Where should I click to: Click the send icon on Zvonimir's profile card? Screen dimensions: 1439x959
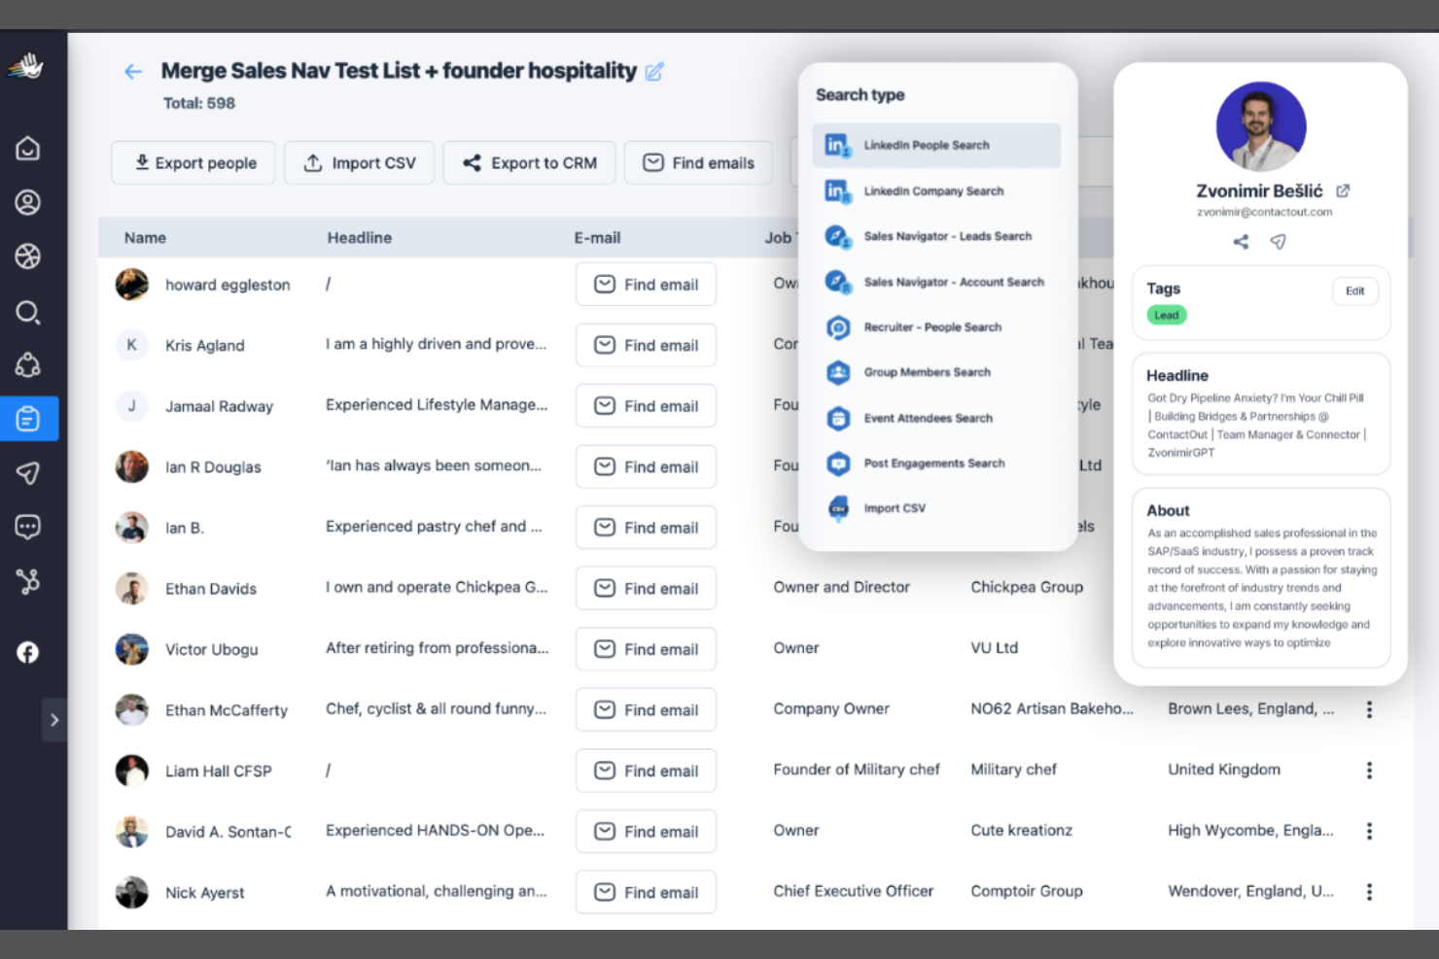tap(1279, 242)
